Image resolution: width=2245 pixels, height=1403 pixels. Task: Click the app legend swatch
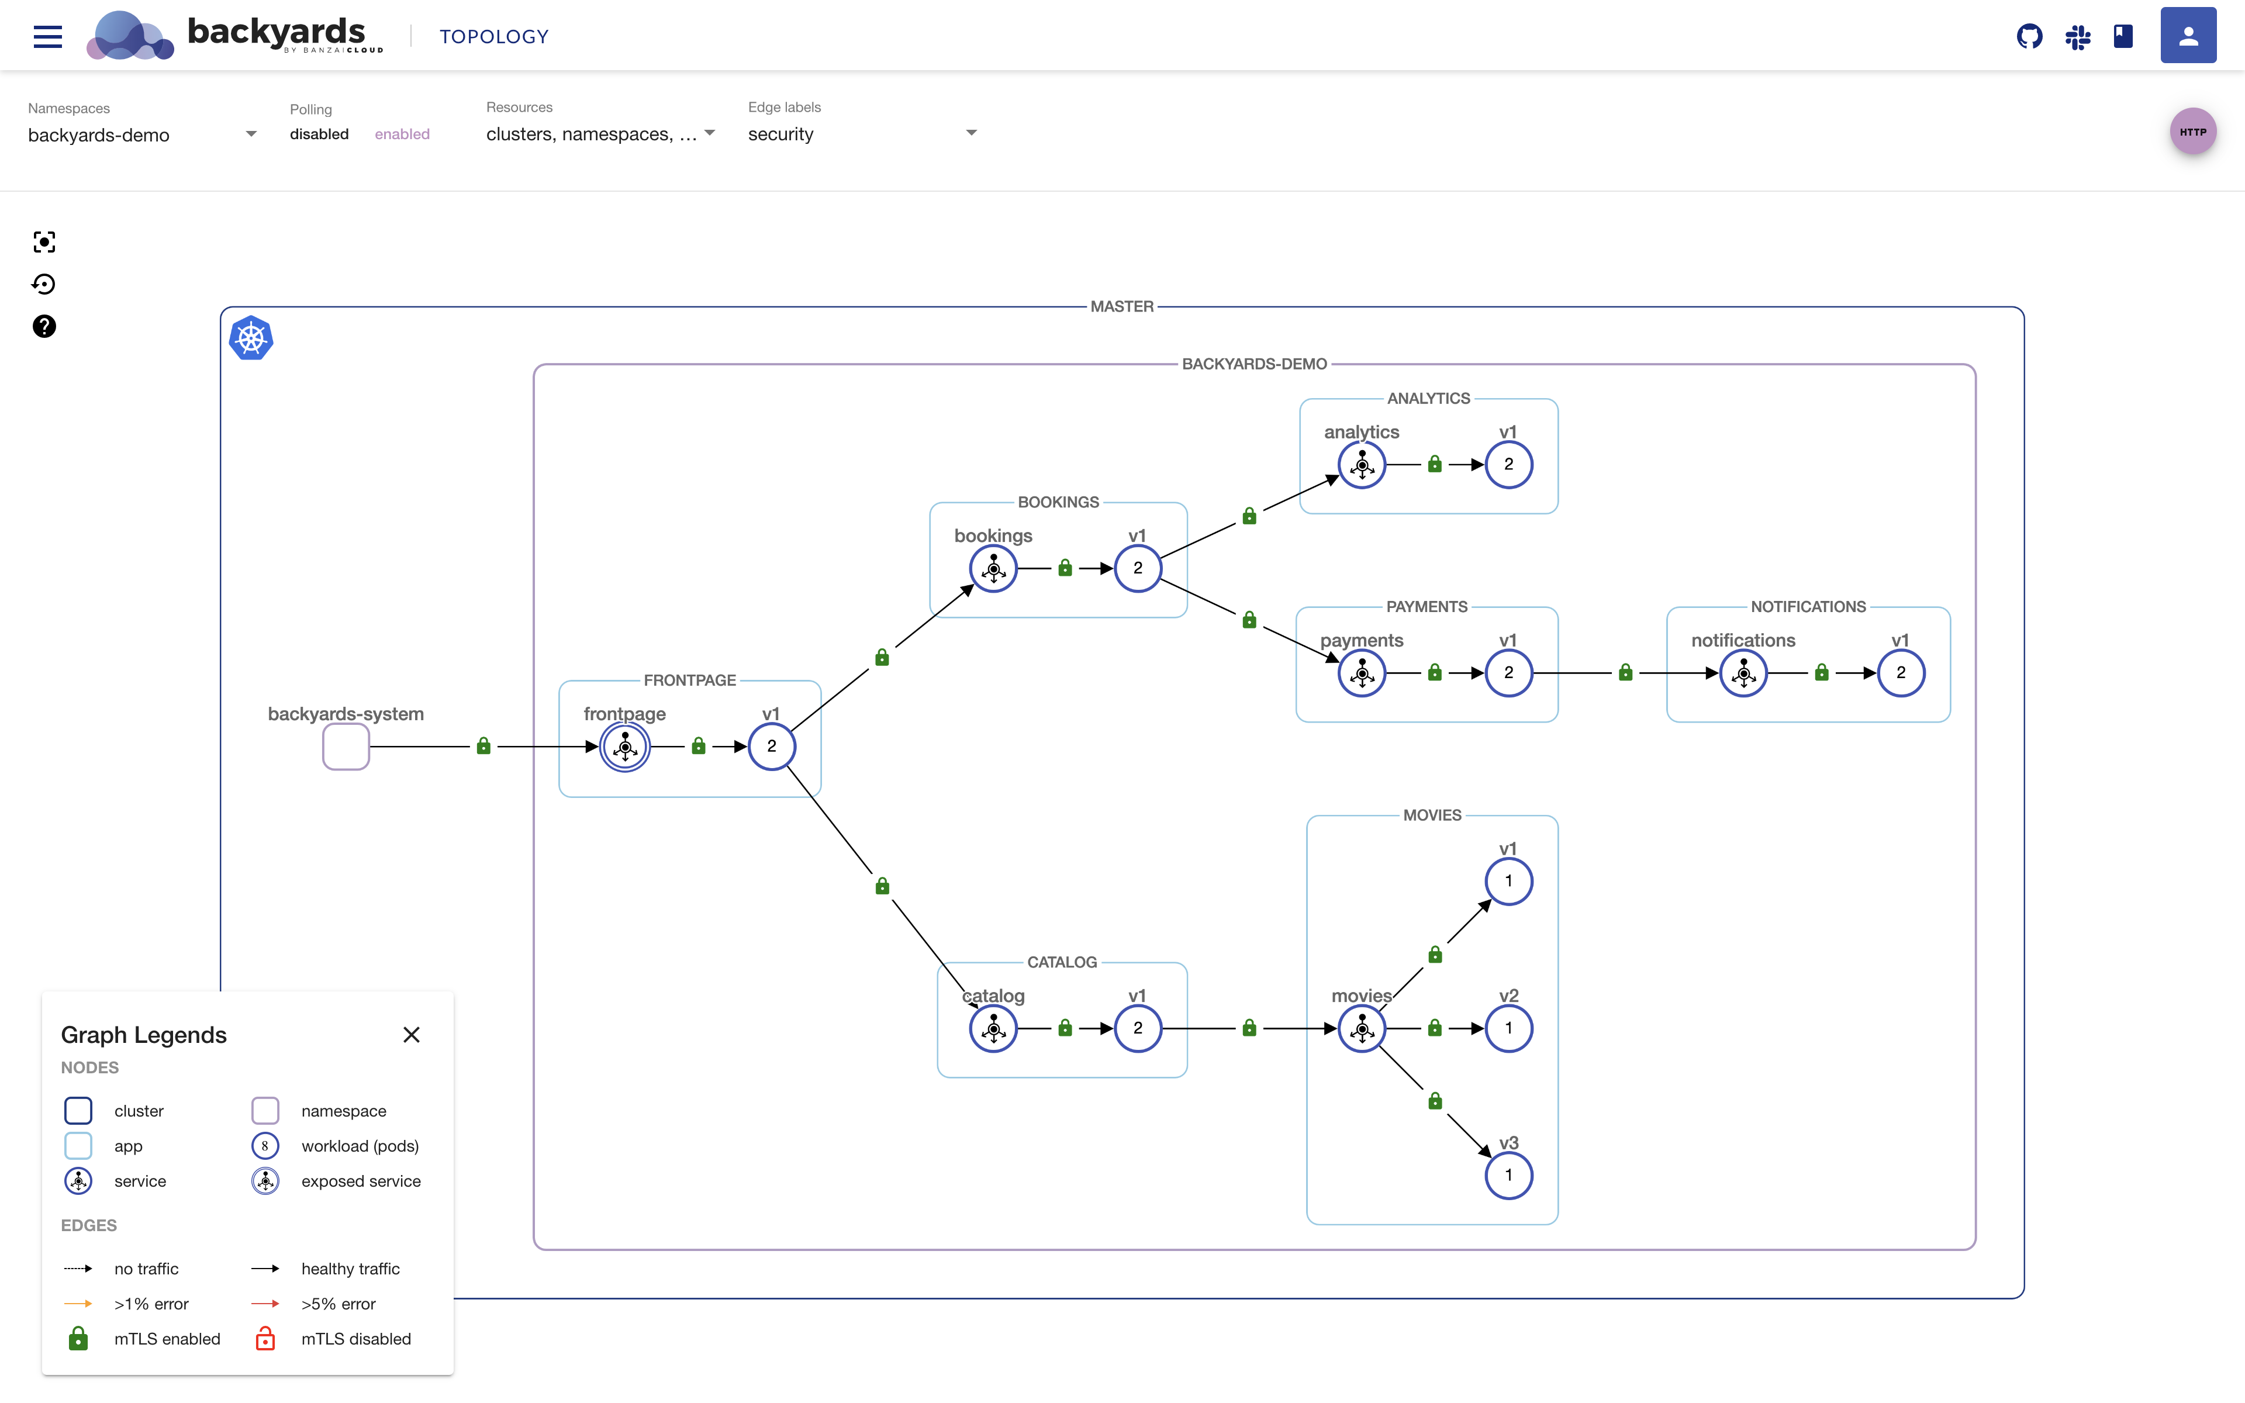tap(78, 1146)
